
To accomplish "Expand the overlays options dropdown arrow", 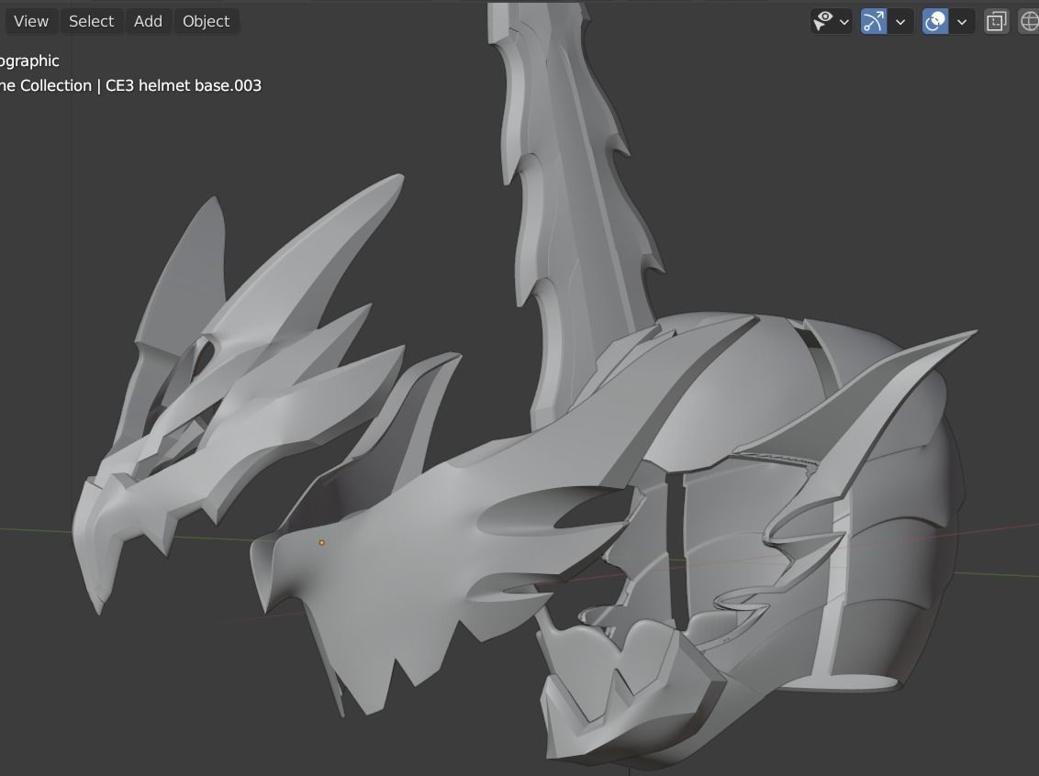I will (962, 22).
